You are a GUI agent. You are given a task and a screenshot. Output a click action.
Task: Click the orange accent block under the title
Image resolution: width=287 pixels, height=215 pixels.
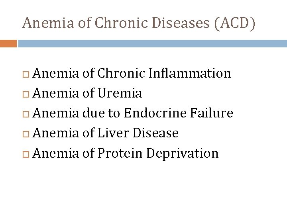pos(8,43)
